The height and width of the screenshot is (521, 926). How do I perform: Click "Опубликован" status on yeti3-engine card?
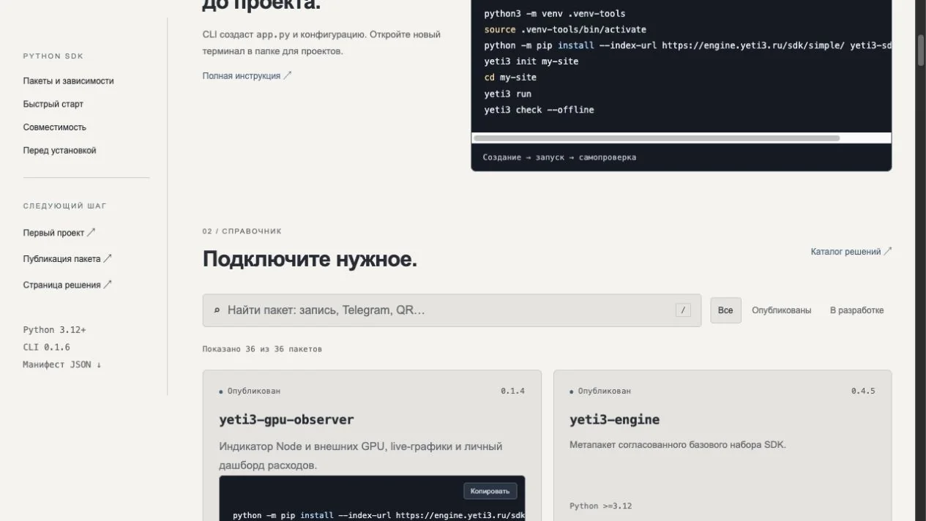tap(600, 391)
